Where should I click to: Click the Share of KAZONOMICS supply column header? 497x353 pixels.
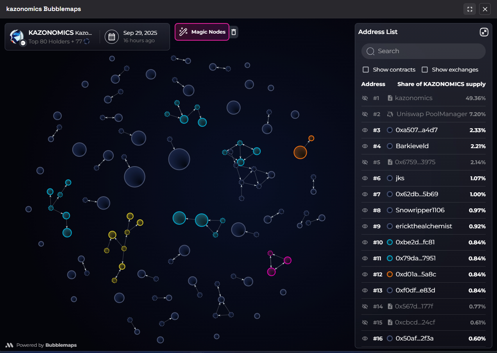[x=442, y=84]
